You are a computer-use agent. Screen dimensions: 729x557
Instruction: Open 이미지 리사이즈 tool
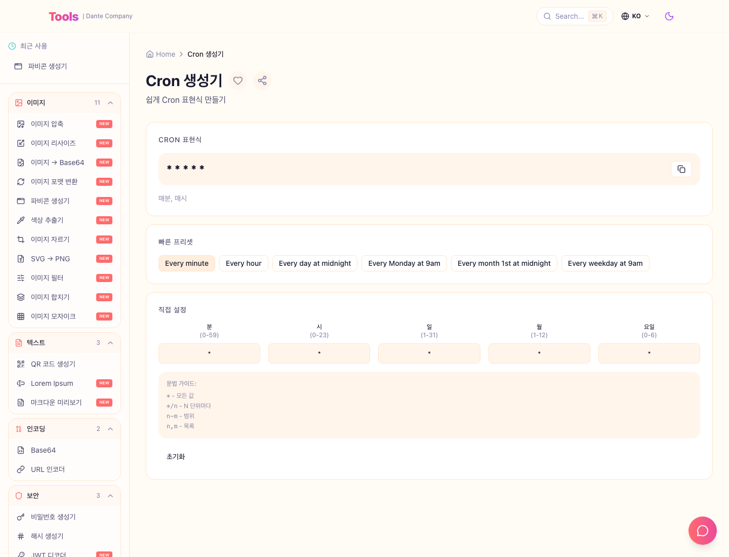click(65, 143)
